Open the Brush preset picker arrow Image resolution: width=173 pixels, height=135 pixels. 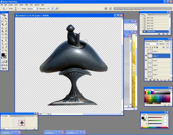click(18, 9)
